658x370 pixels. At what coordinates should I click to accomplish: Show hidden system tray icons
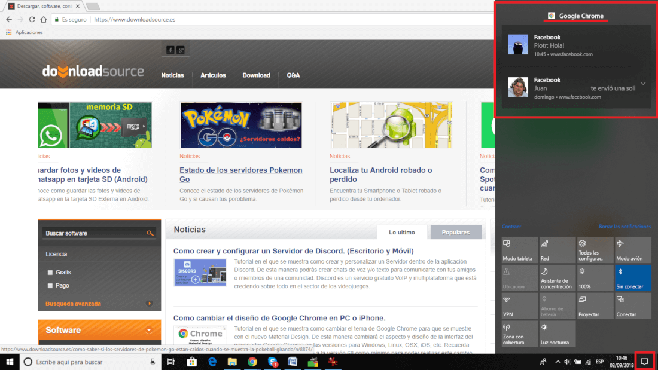point(558,362)
